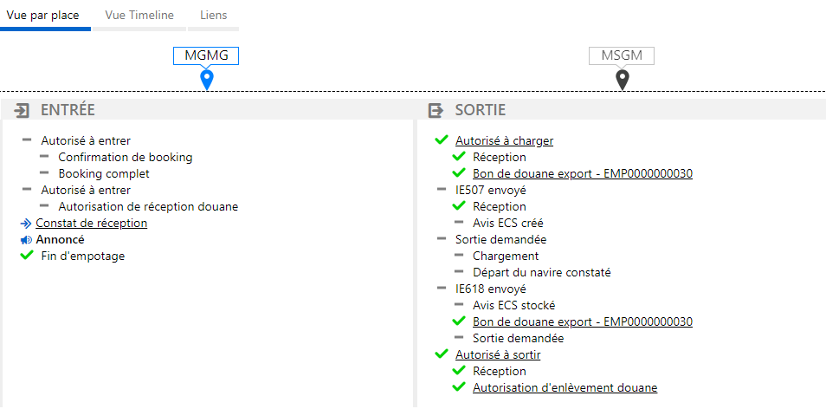Click green checkmark beside Fin d'empotage
Screen dimensions: 826x409
(x=26, y=256)
